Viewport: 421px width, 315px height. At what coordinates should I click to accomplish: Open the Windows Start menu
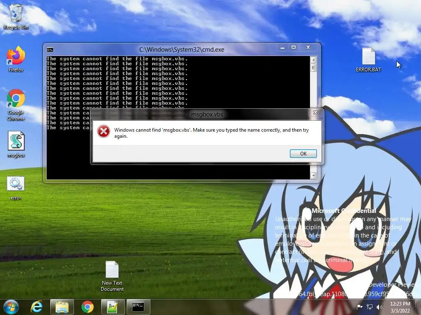coord(11,307)
